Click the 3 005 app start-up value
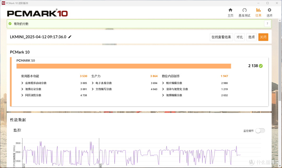282x168 pixels. tap(84, 83)
